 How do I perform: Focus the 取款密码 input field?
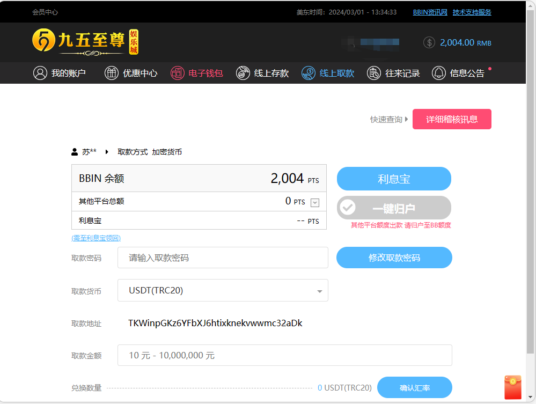click(x=223, y=258)
